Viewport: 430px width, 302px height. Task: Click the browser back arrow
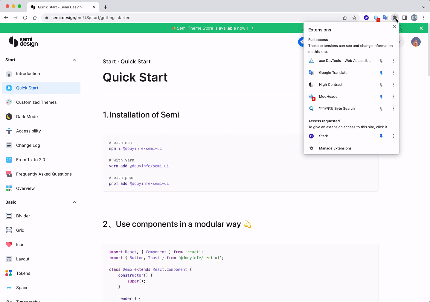point(6,18)
